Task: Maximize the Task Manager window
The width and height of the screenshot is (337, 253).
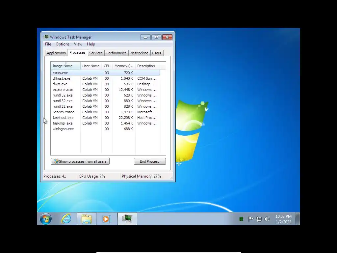Action: click(x=156, y=37)
